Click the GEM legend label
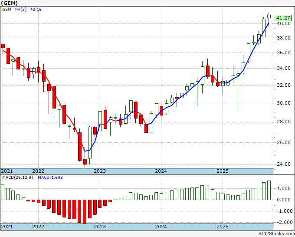Image resolution: width=295 pixels, height=237 pixels. pyautogui.click(x=7, y=10)
